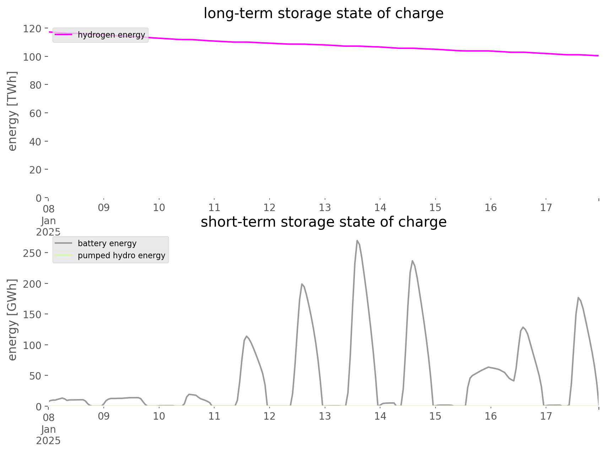Click the battery peak on January 14
The image size is (606, 453).
412,261
